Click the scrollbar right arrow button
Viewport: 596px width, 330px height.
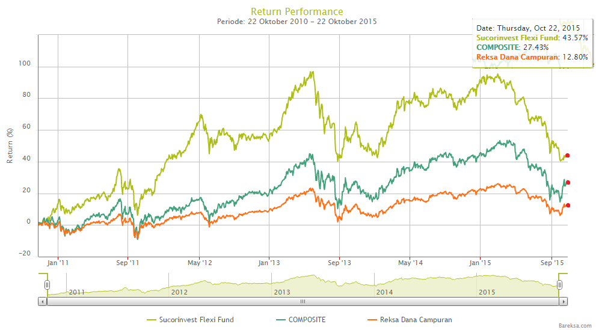564,302
